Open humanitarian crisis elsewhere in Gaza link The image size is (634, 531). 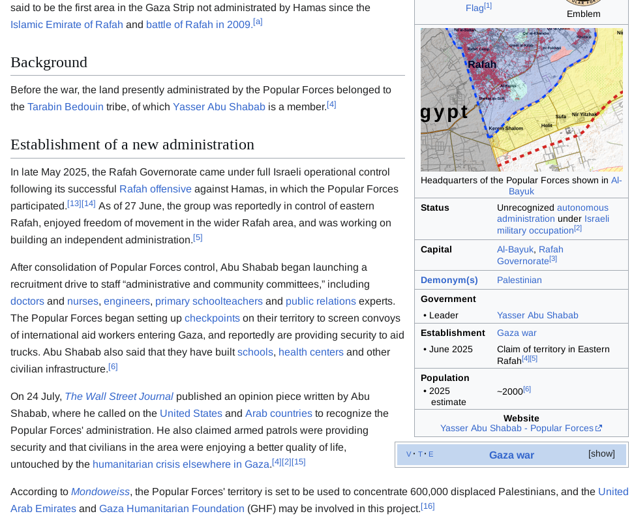[181, 464]
